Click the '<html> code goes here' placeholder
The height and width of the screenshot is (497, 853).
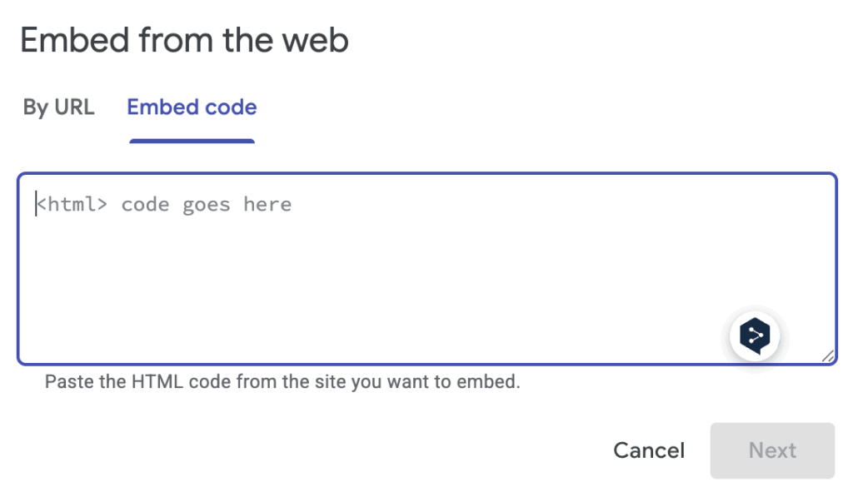[x=163, y=205]
